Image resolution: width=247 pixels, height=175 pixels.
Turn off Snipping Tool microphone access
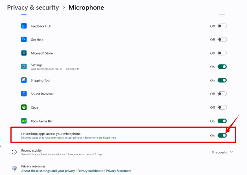pyautogui.click(x=222, y=80)
